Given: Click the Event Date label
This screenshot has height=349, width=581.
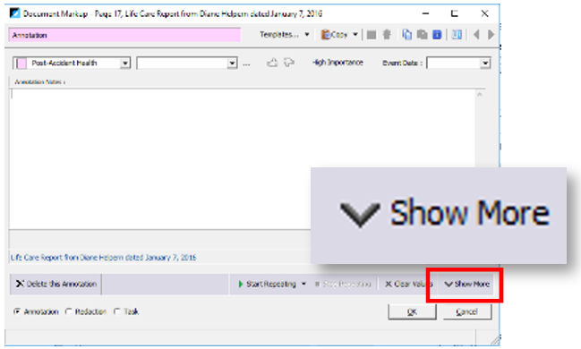Looking at the screenshot, I should pos(402,63).
